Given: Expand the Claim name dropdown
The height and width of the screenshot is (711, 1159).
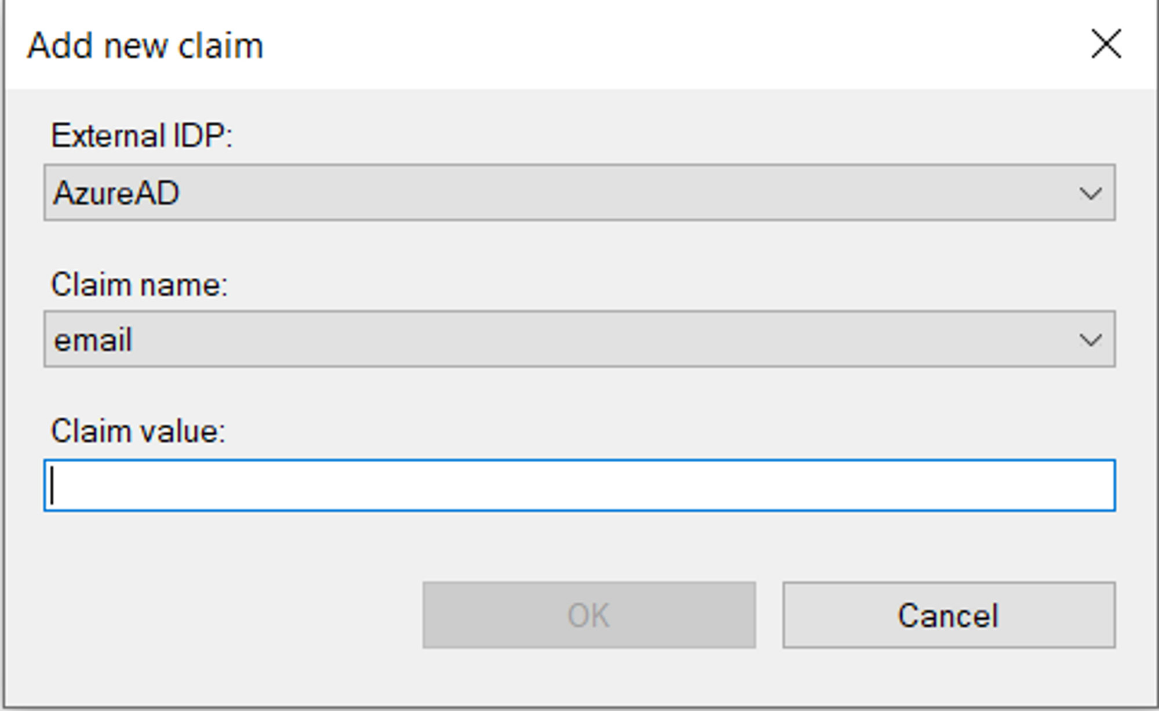Looking at the screenshot, I should point(579,339).
